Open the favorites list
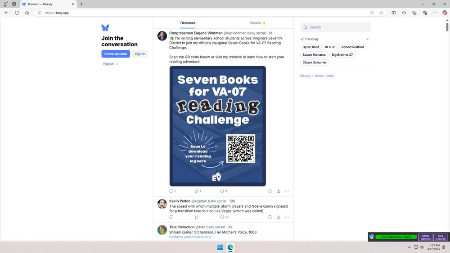450x253 pixels. coord(404,13)
